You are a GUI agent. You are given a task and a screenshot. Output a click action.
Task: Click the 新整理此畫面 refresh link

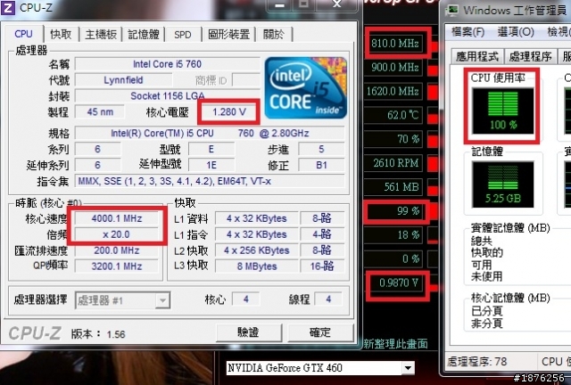(x=395, y=343)
